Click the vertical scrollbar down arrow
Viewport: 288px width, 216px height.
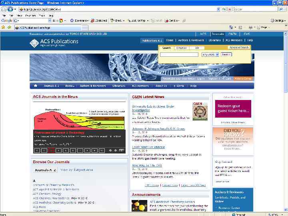pyautogui.click(x=286, y=209)
